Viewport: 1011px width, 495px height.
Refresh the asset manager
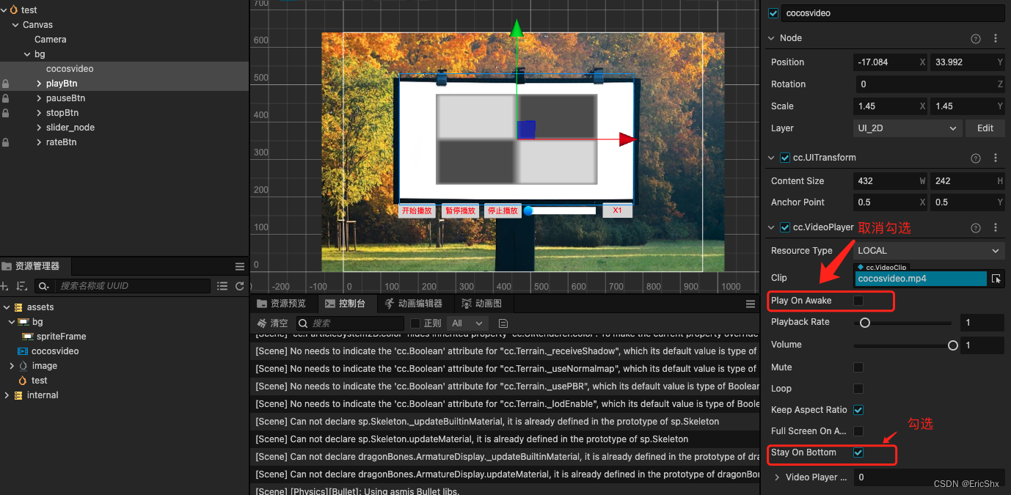[239, 286]
